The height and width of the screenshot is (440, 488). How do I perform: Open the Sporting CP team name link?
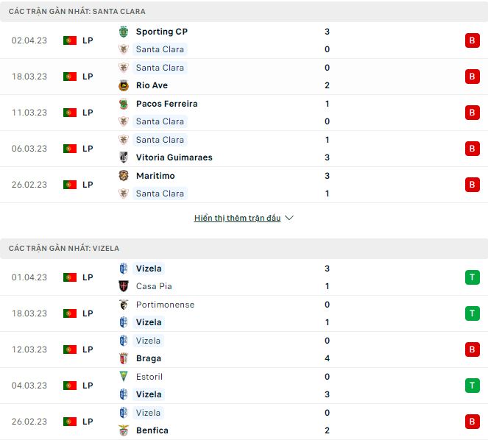(162, 32)
